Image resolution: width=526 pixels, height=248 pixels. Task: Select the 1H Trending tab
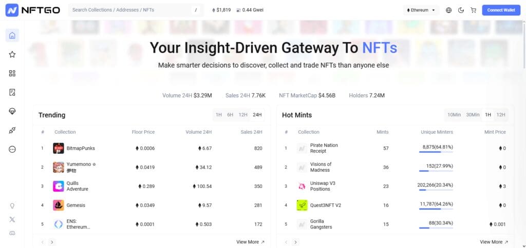pyautogui.click(x=219, y=115)
